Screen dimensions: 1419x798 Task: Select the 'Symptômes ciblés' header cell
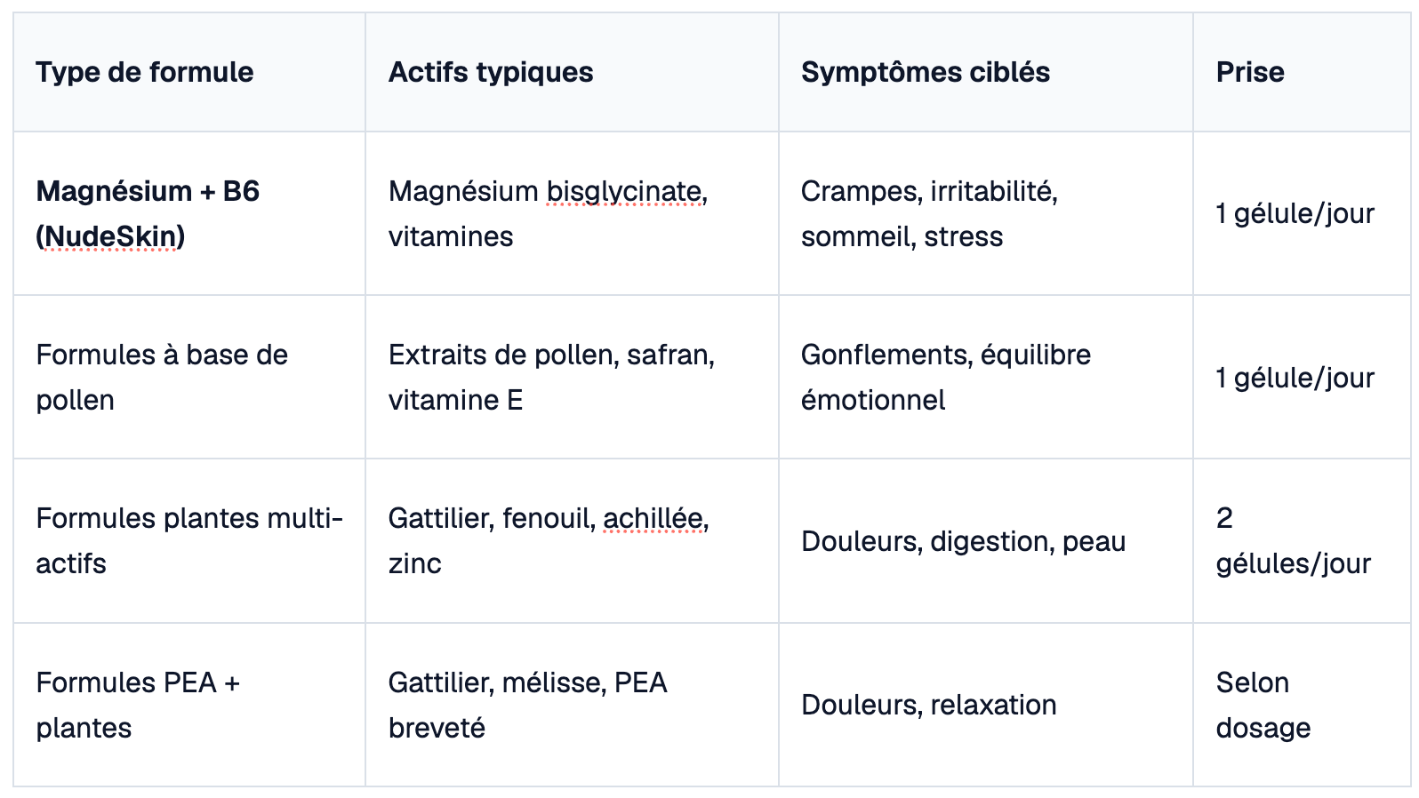pos(985,72)
